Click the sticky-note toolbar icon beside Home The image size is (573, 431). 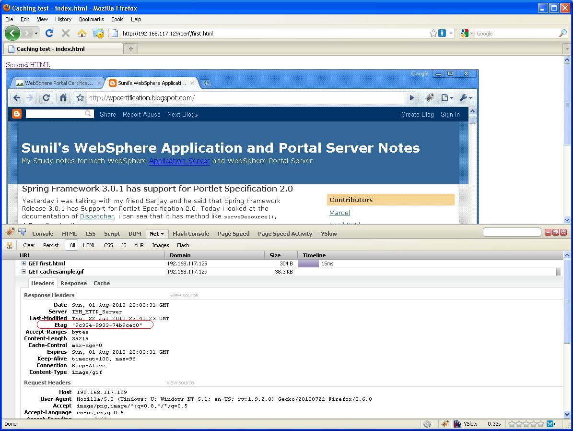click(98, 33)
